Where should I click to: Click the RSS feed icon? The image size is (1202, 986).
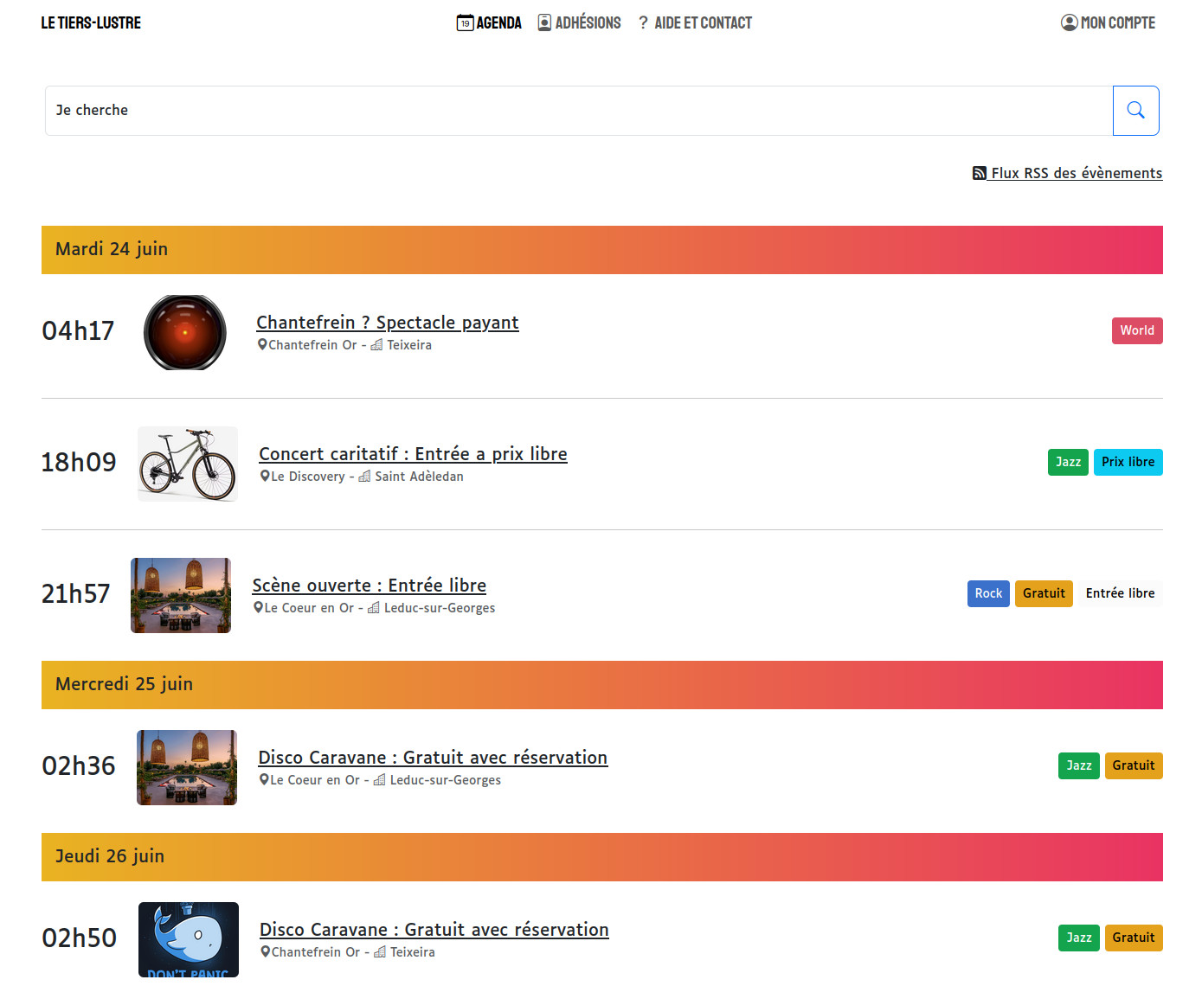pos(979,173)
